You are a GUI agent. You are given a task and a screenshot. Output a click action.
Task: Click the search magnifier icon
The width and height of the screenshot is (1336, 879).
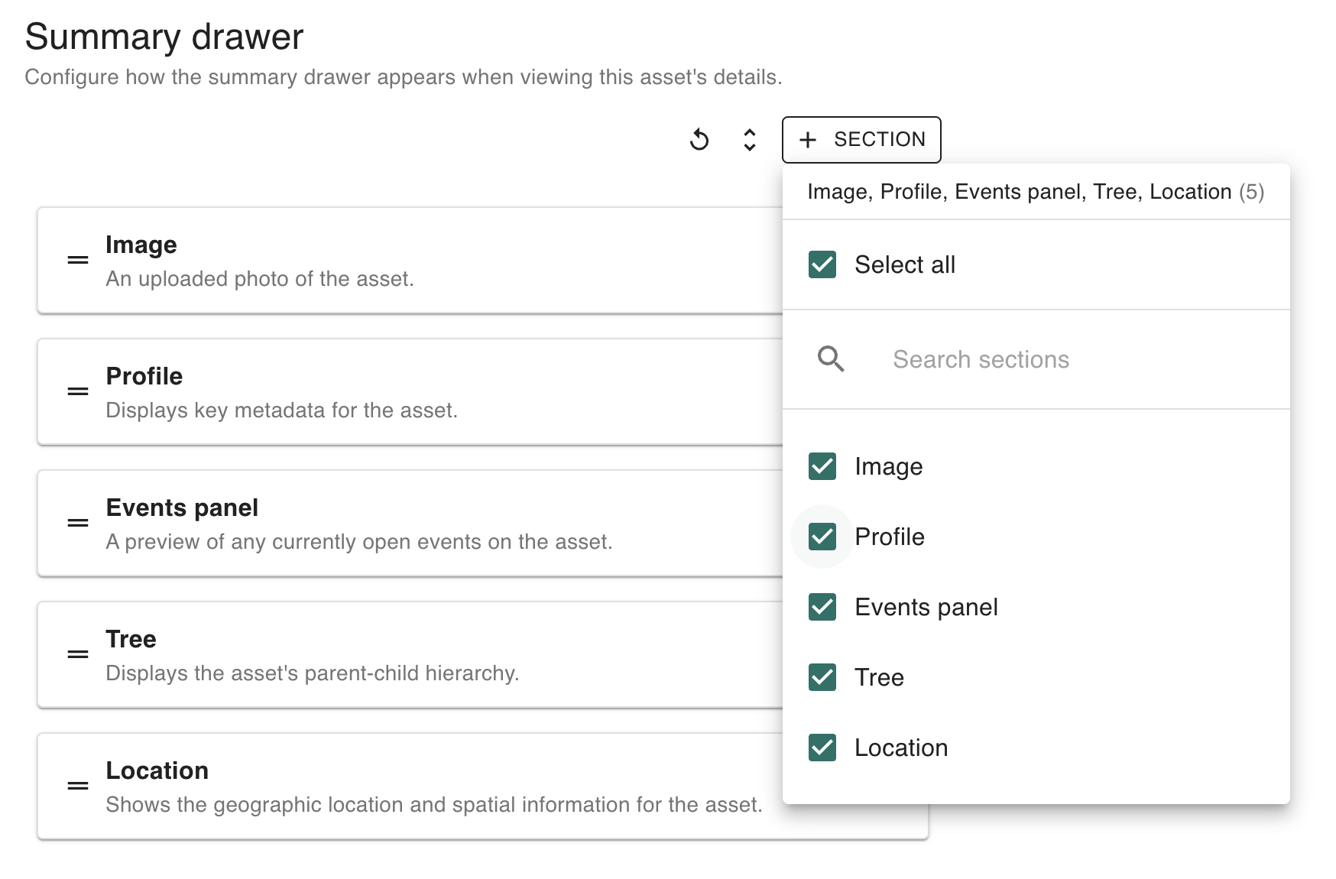[831, 359]
